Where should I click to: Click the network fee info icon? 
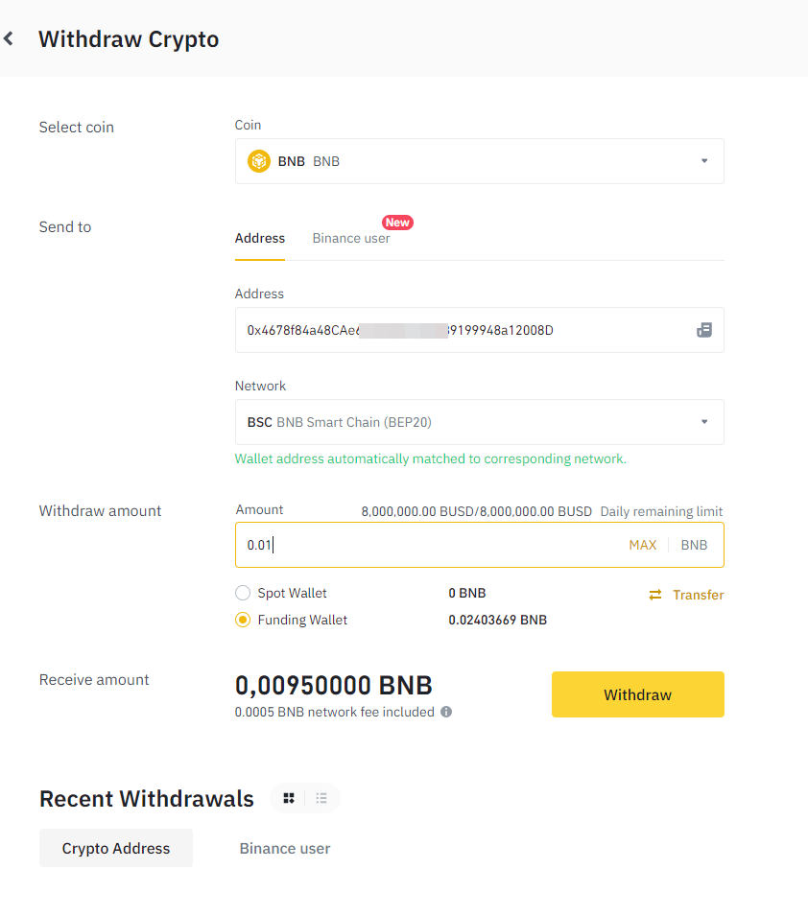tap(446, 712)
